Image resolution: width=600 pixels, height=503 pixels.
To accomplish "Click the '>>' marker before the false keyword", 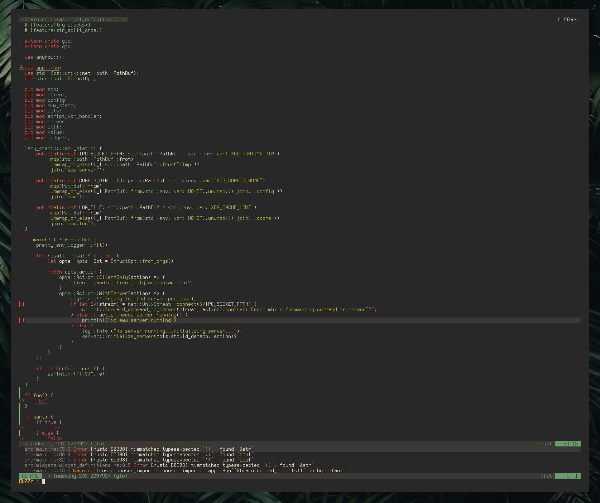I will tap(21, 438).
